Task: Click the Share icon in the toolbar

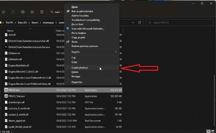Action: click(32, 12)
